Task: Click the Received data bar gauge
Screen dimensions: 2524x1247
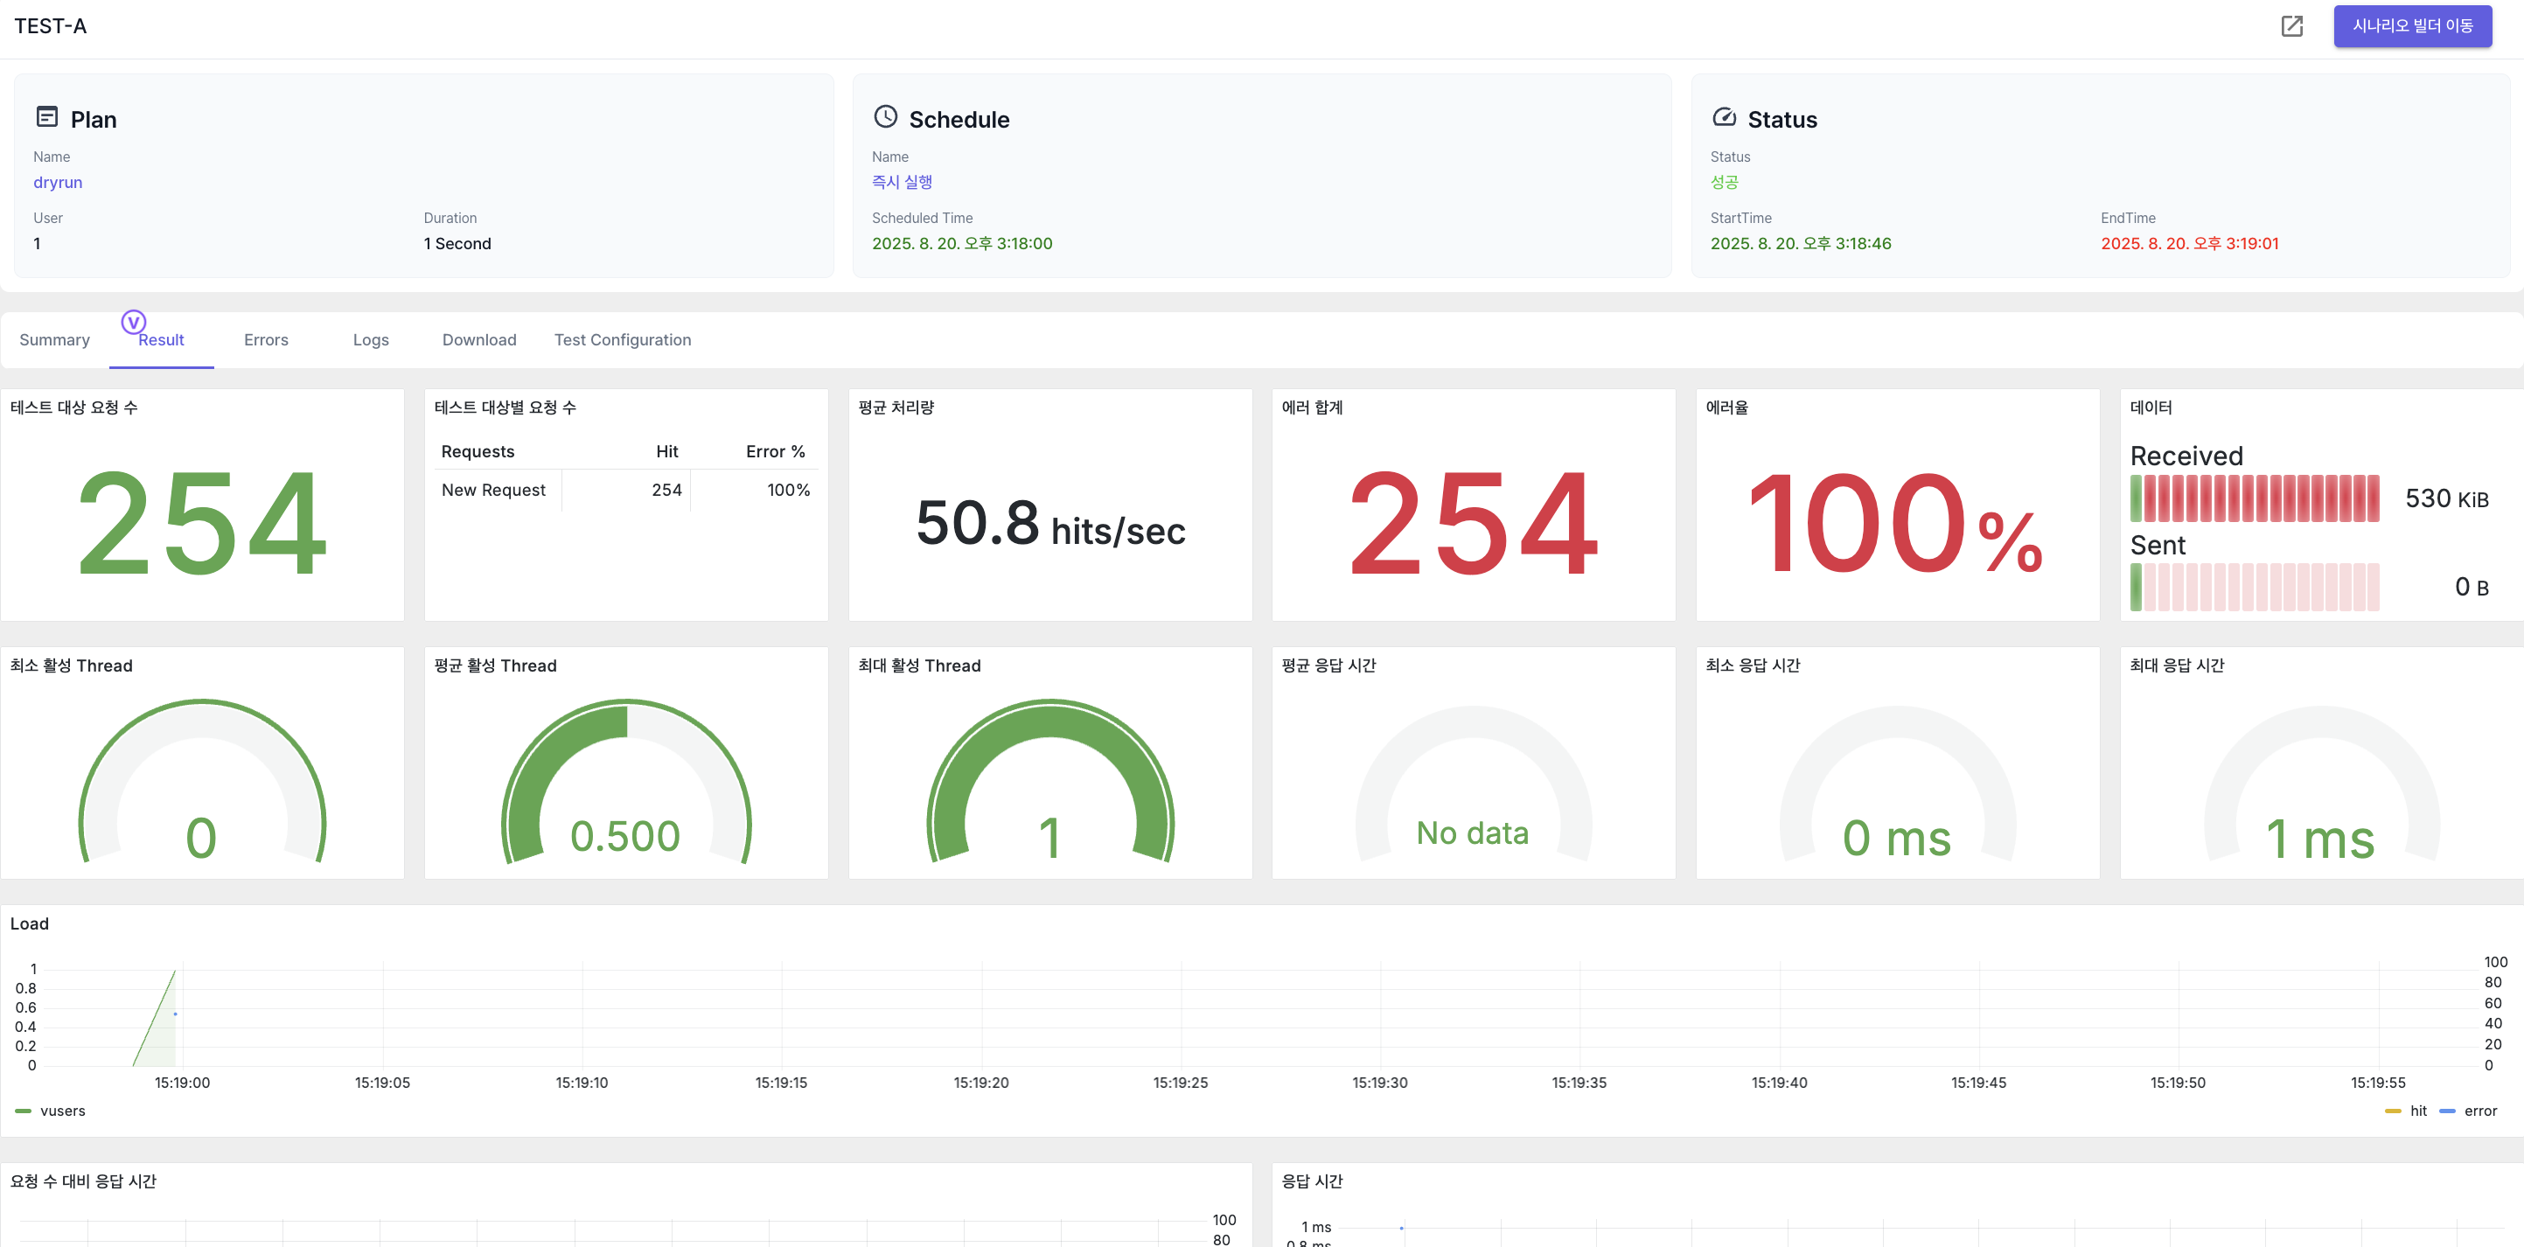Action: coord(2254,498)
